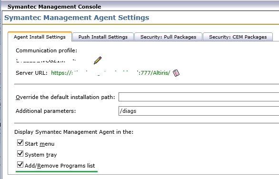Click the 'Communication profile:' label

click(47, 50)
